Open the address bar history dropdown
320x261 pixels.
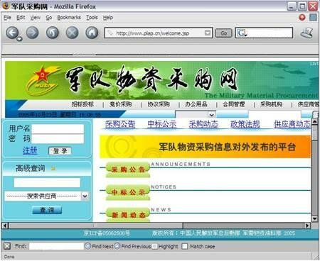208,33
